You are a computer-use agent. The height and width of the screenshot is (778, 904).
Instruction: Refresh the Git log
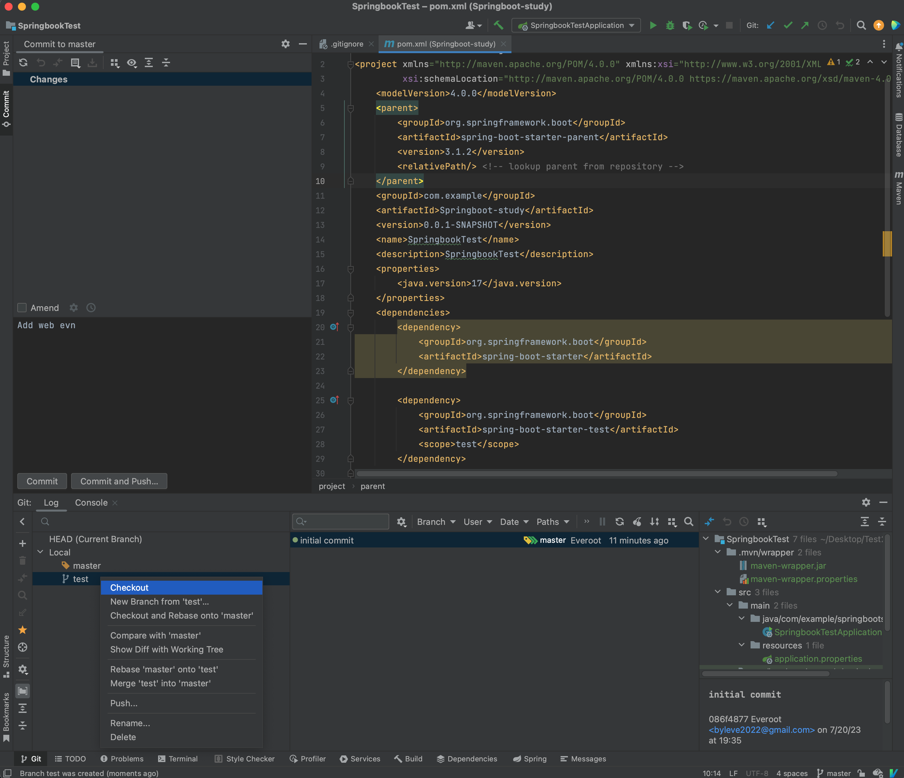(x=619, y=522)
